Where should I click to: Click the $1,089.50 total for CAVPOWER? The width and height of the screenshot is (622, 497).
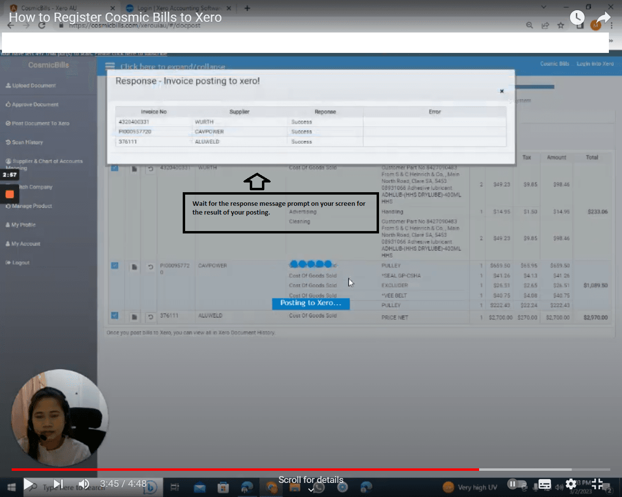(x=595, y=285)
